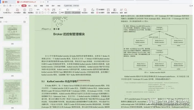
Task: Click the actual-size page view icon under zoom box
Action: click(x=37, y=13)
